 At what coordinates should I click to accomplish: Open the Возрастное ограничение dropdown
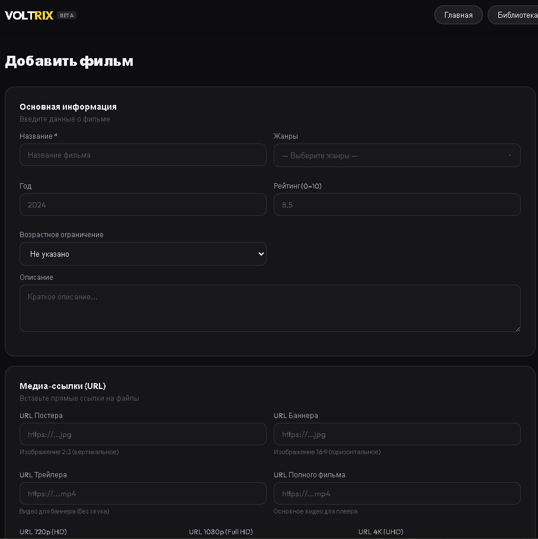[x=143, y=254]
